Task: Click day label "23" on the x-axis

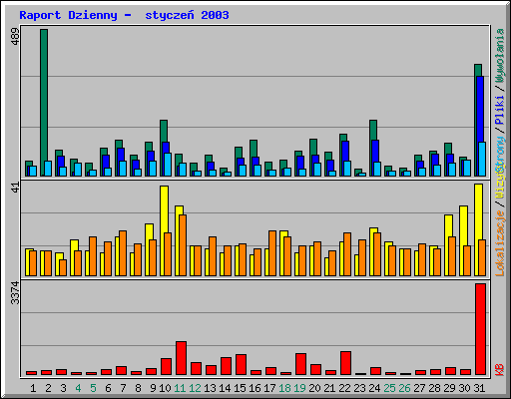Action: coord(359,388)
